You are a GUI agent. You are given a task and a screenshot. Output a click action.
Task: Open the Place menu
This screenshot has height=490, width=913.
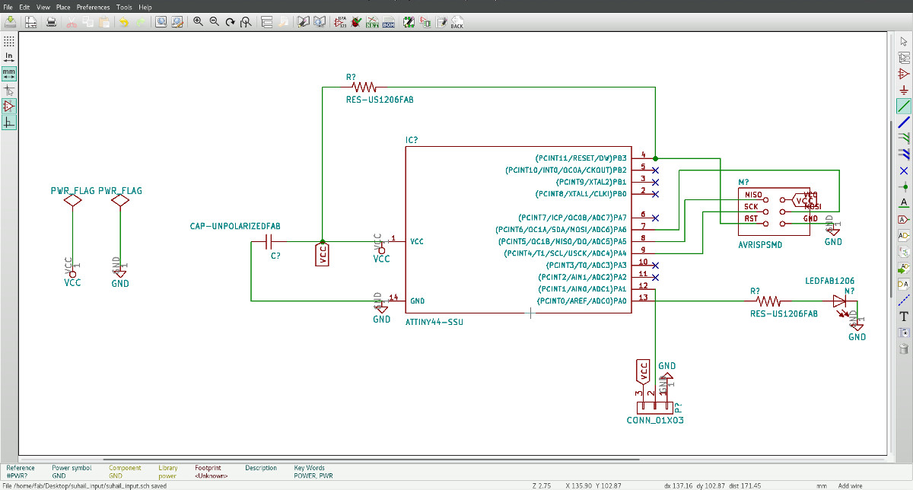point(63,6)
